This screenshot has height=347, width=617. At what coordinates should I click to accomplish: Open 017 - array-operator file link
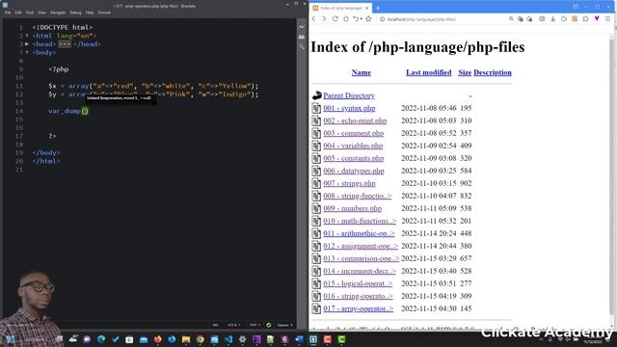(358, 308)
